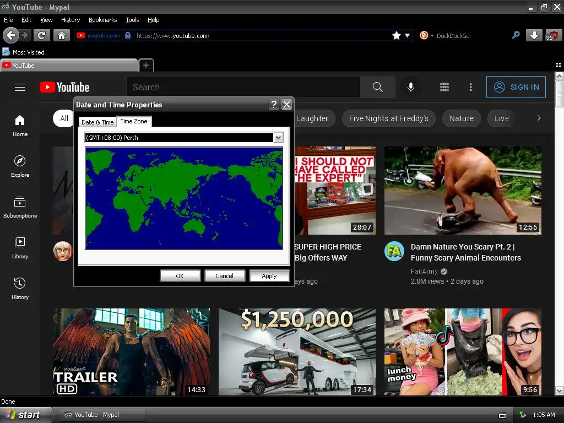Click the search magnifier in the DuckDuckGo box

(x=516, y=35)
